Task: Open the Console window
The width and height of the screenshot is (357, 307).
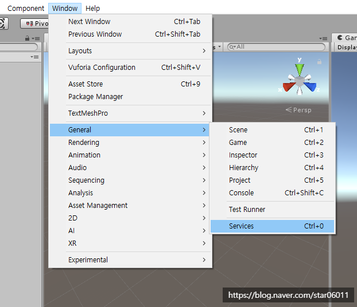Action: coord(272,193)
